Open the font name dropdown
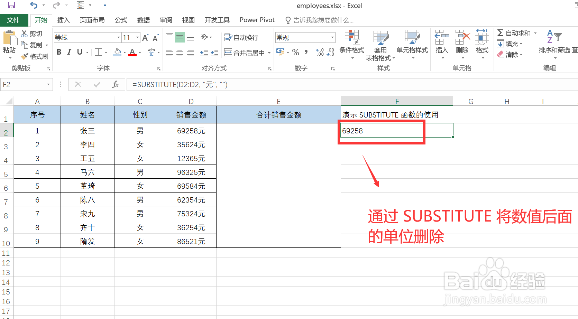 pyautogui.click(x=119, y=37)
